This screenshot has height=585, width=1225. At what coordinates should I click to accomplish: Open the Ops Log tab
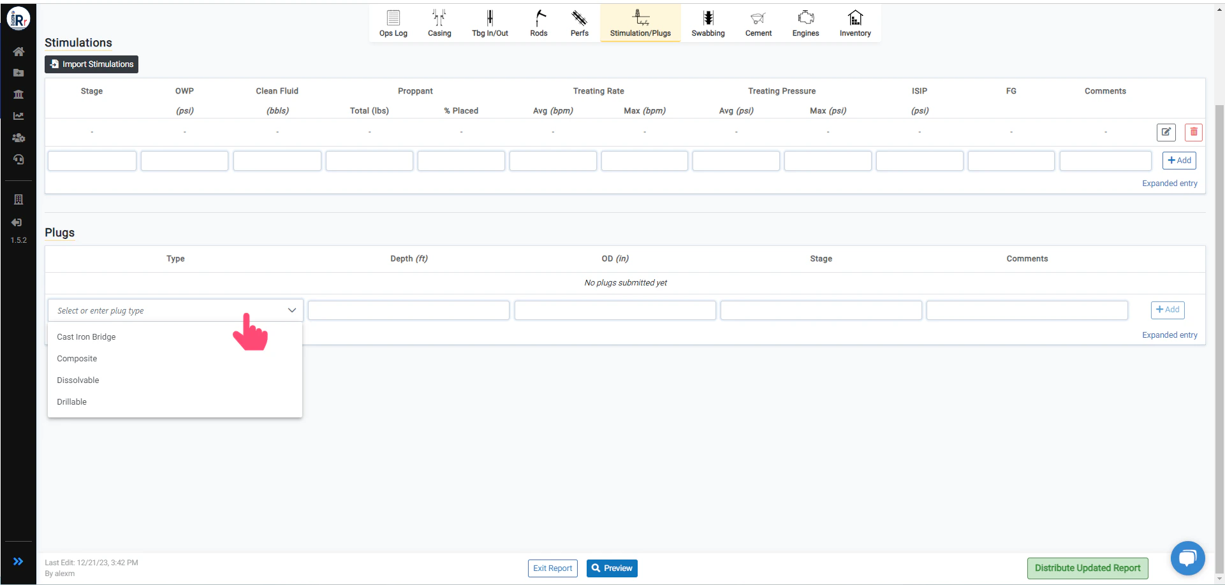tap(393, 24)
